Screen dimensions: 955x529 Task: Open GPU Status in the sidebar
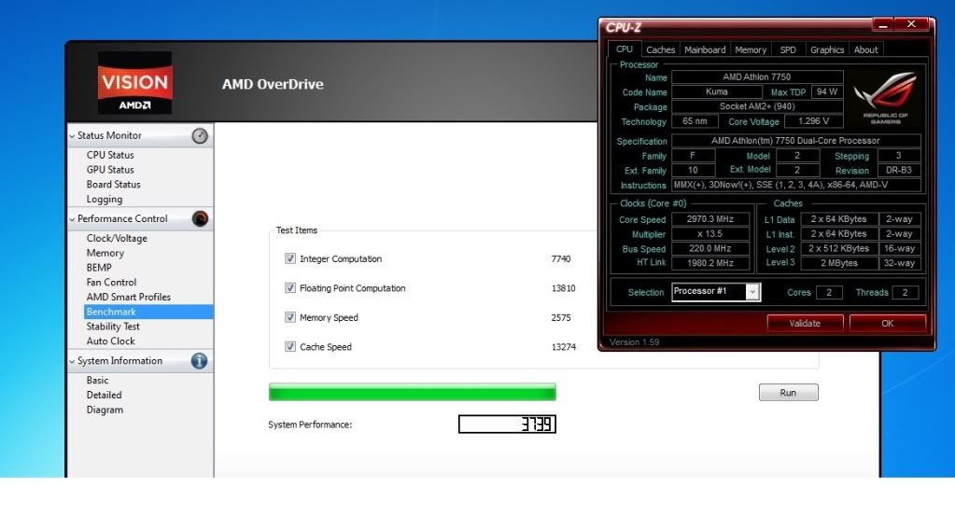pyautogui.click(x=110, y=170)
